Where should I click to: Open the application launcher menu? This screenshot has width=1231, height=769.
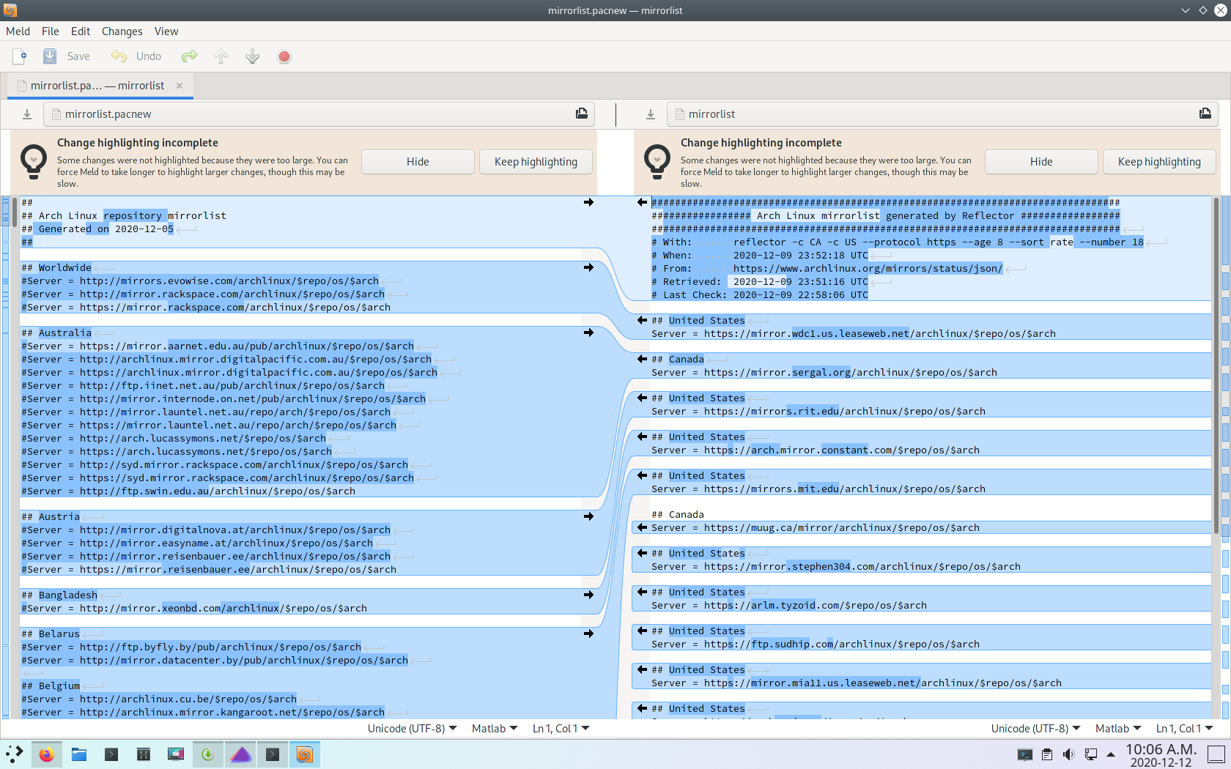pyautogui.click(x=14, y=754)
